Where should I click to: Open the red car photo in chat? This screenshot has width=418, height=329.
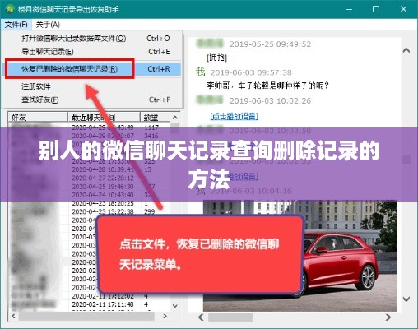(x=300, y=256)
